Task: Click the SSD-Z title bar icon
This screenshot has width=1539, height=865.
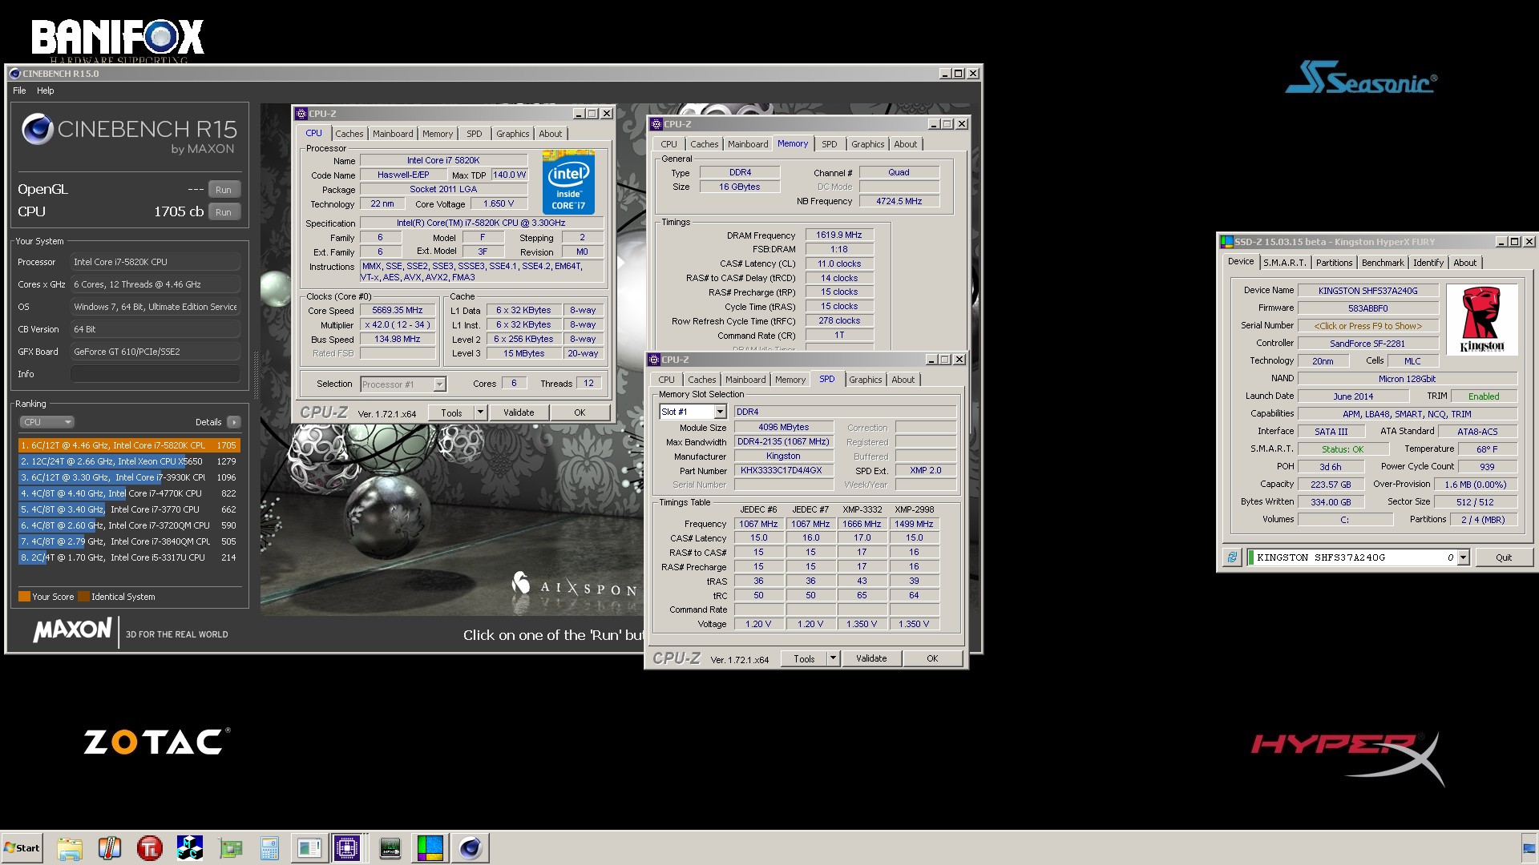Action: [1226, 242]
